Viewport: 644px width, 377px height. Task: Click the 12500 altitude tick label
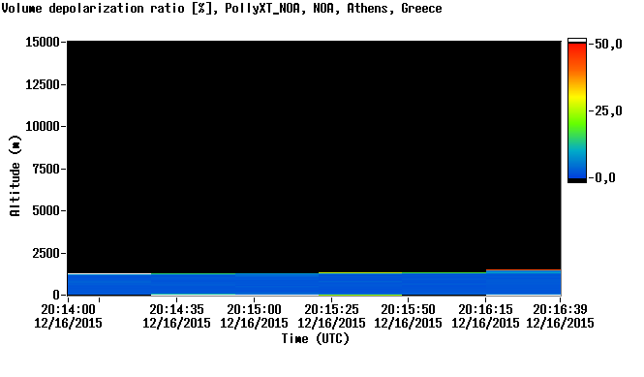(43, 84)
